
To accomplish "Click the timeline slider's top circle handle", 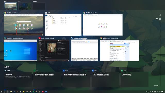I will point(160,19).
